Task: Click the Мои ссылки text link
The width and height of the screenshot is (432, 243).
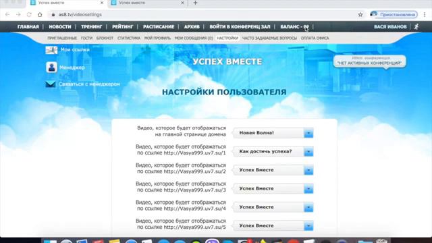Action: (x=75, y=49)
